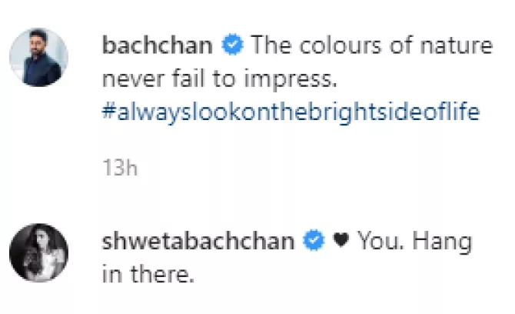Click the verified badge beside bachchan
Image resolution: width=515 pixels, height=314 pixels.
tap(231, 45)
